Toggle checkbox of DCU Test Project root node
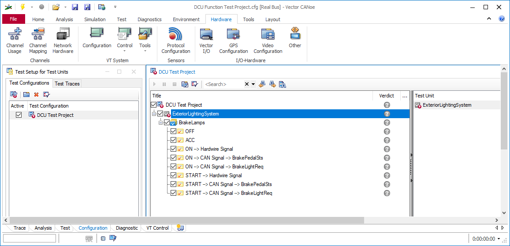 click(x=154, y=105)
